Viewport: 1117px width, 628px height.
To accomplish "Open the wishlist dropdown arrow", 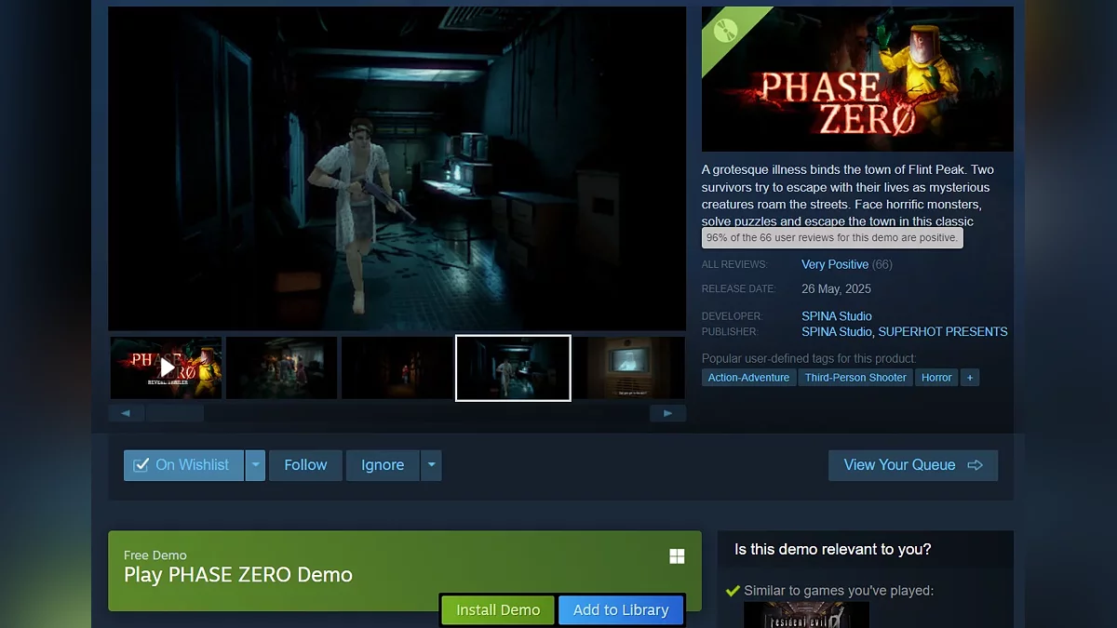I will click(255, 465).
